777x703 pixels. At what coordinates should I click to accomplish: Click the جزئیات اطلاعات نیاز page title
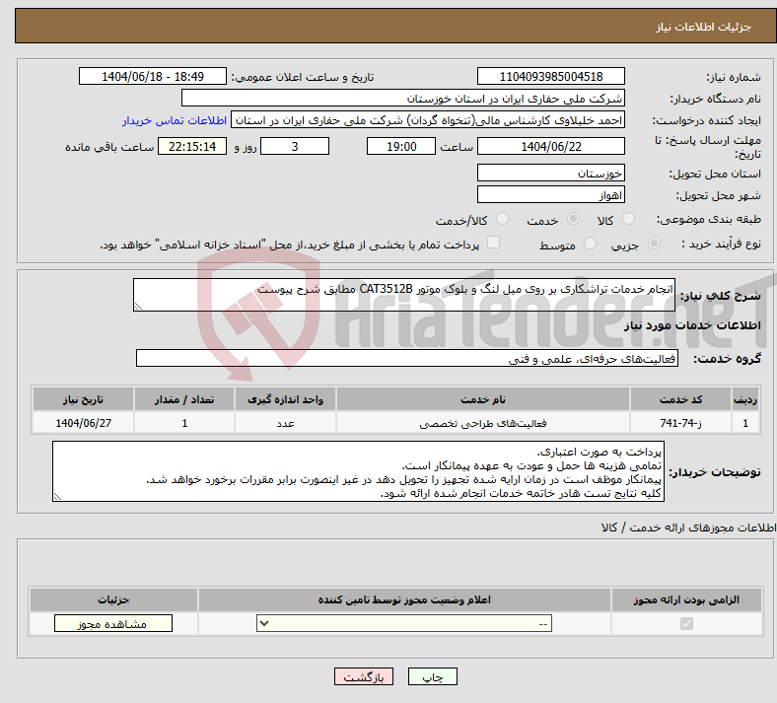point(704,27)
